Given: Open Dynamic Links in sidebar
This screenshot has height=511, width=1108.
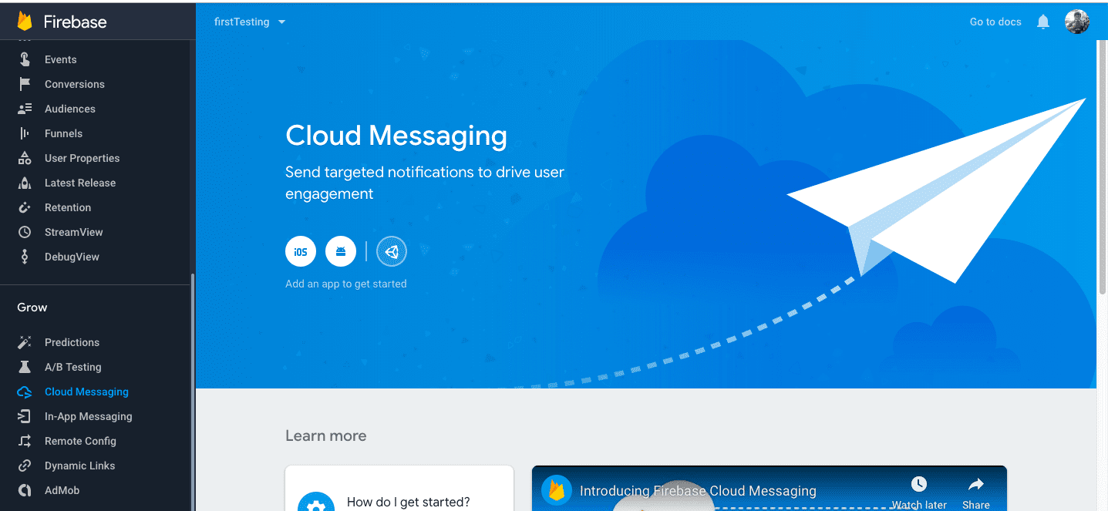Looking at the screenshot, I should pos(79,466).
